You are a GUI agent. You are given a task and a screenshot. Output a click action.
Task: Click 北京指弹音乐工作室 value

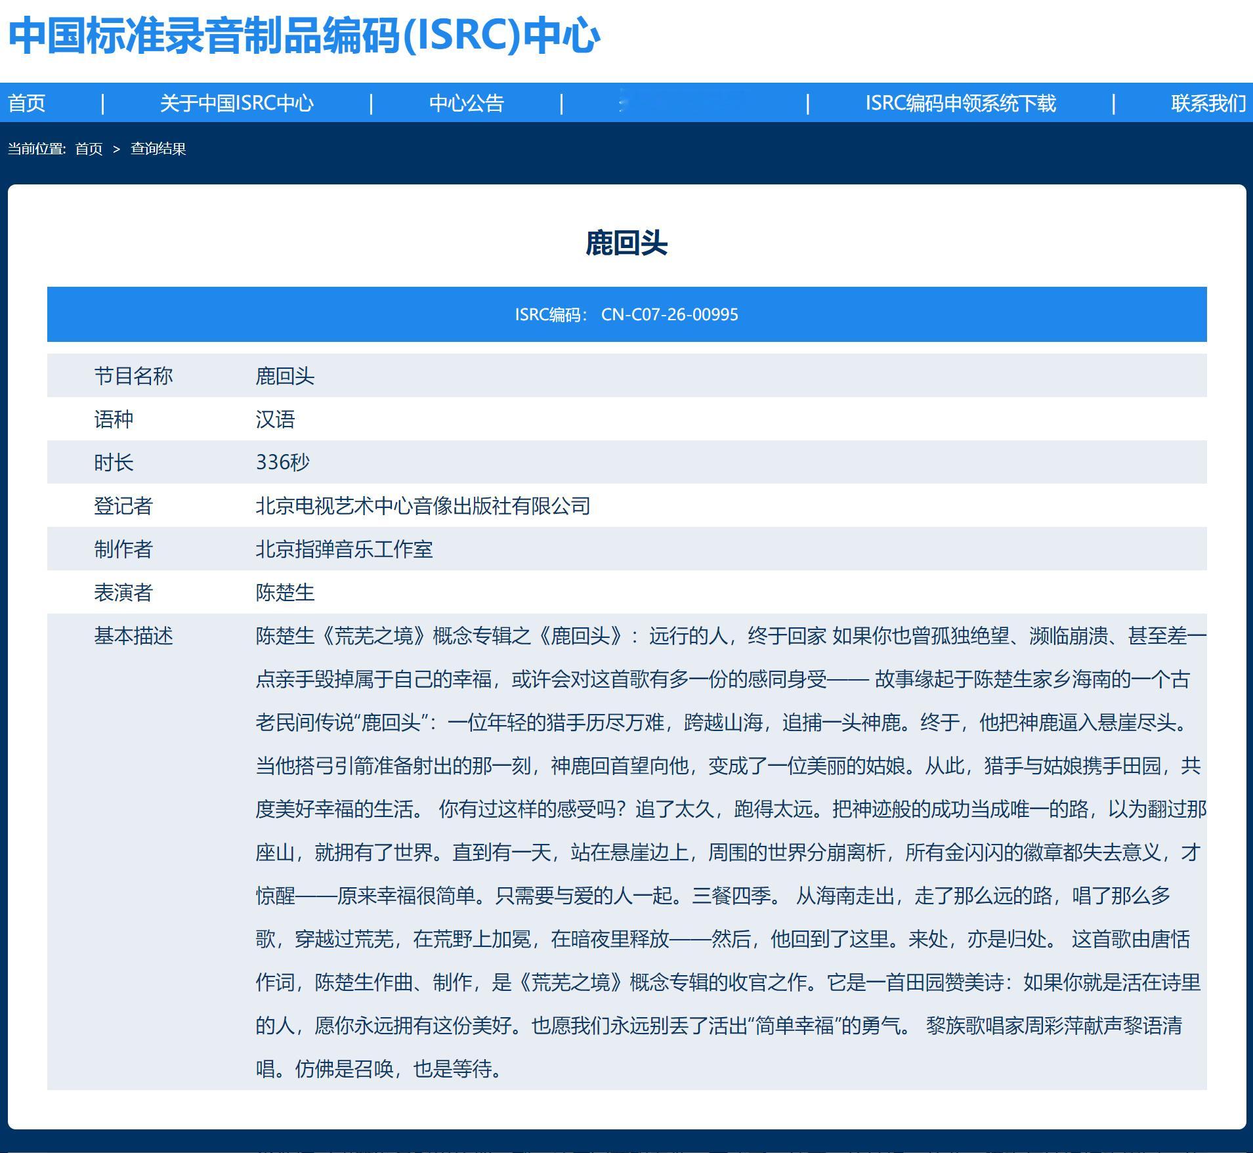point(344,549)
